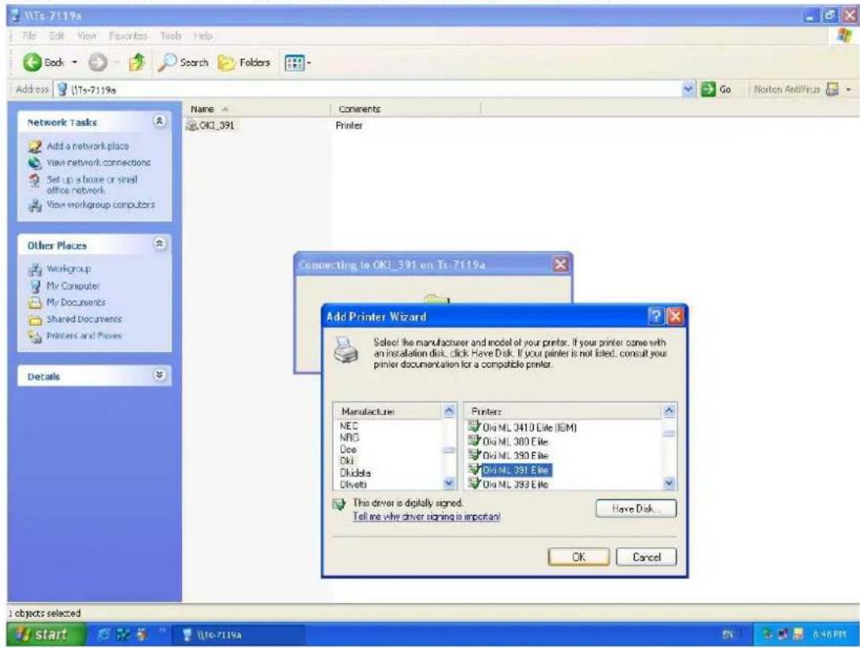Go up one folder level
The height and width of the screenshot is (648, 860).
(x=137, y=62)
